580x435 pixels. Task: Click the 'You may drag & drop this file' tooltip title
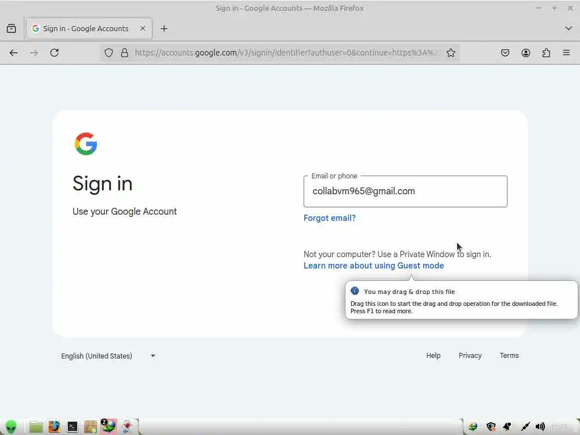point(409,292)
